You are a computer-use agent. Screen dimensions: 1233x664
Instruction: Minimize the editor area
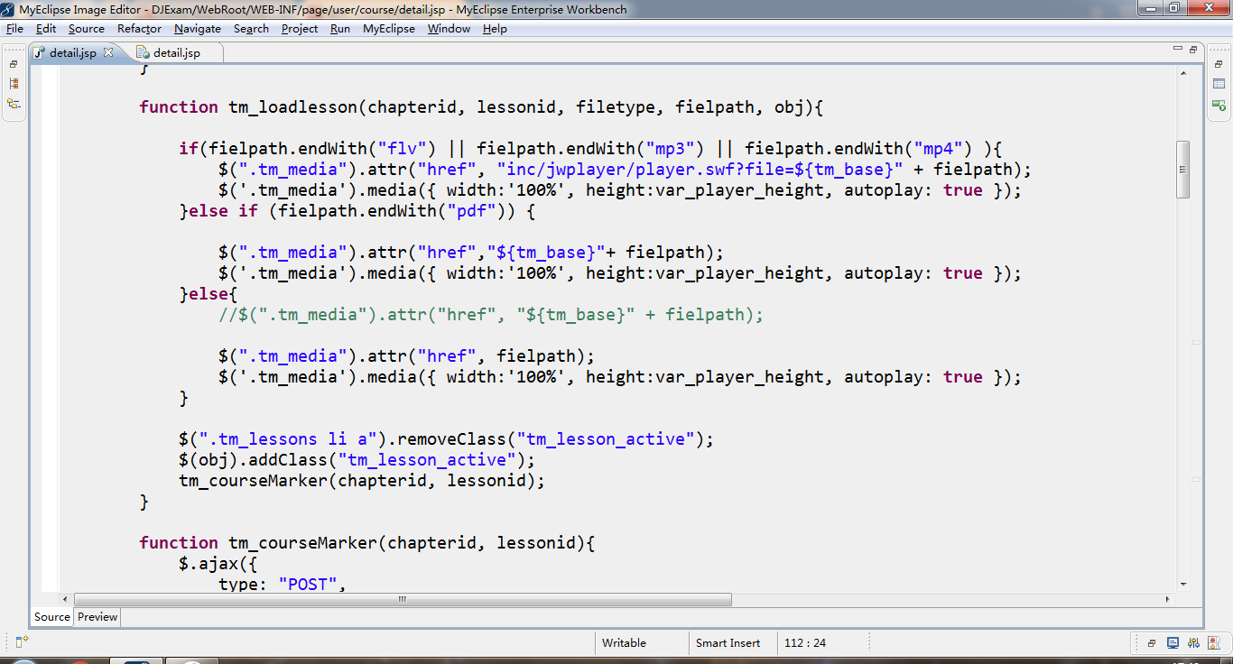[x=1177, y=50]
